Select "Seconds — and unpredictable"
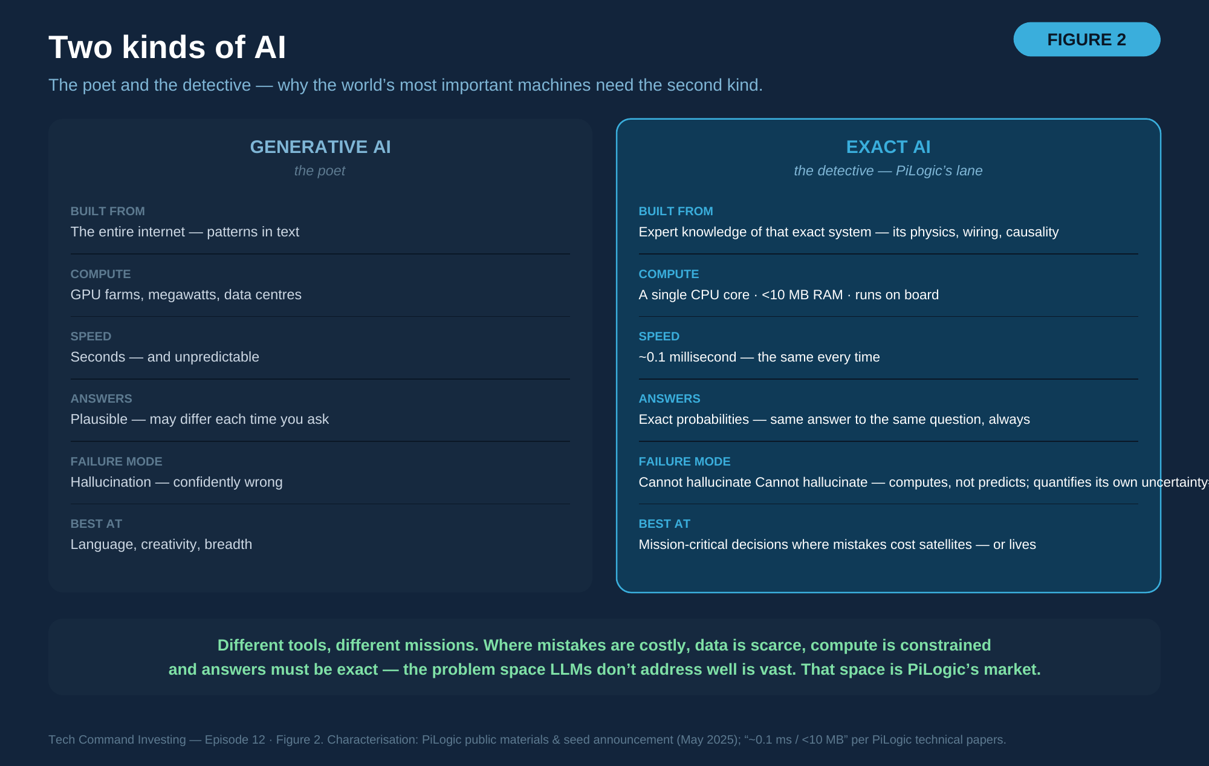 pos(165,357)
